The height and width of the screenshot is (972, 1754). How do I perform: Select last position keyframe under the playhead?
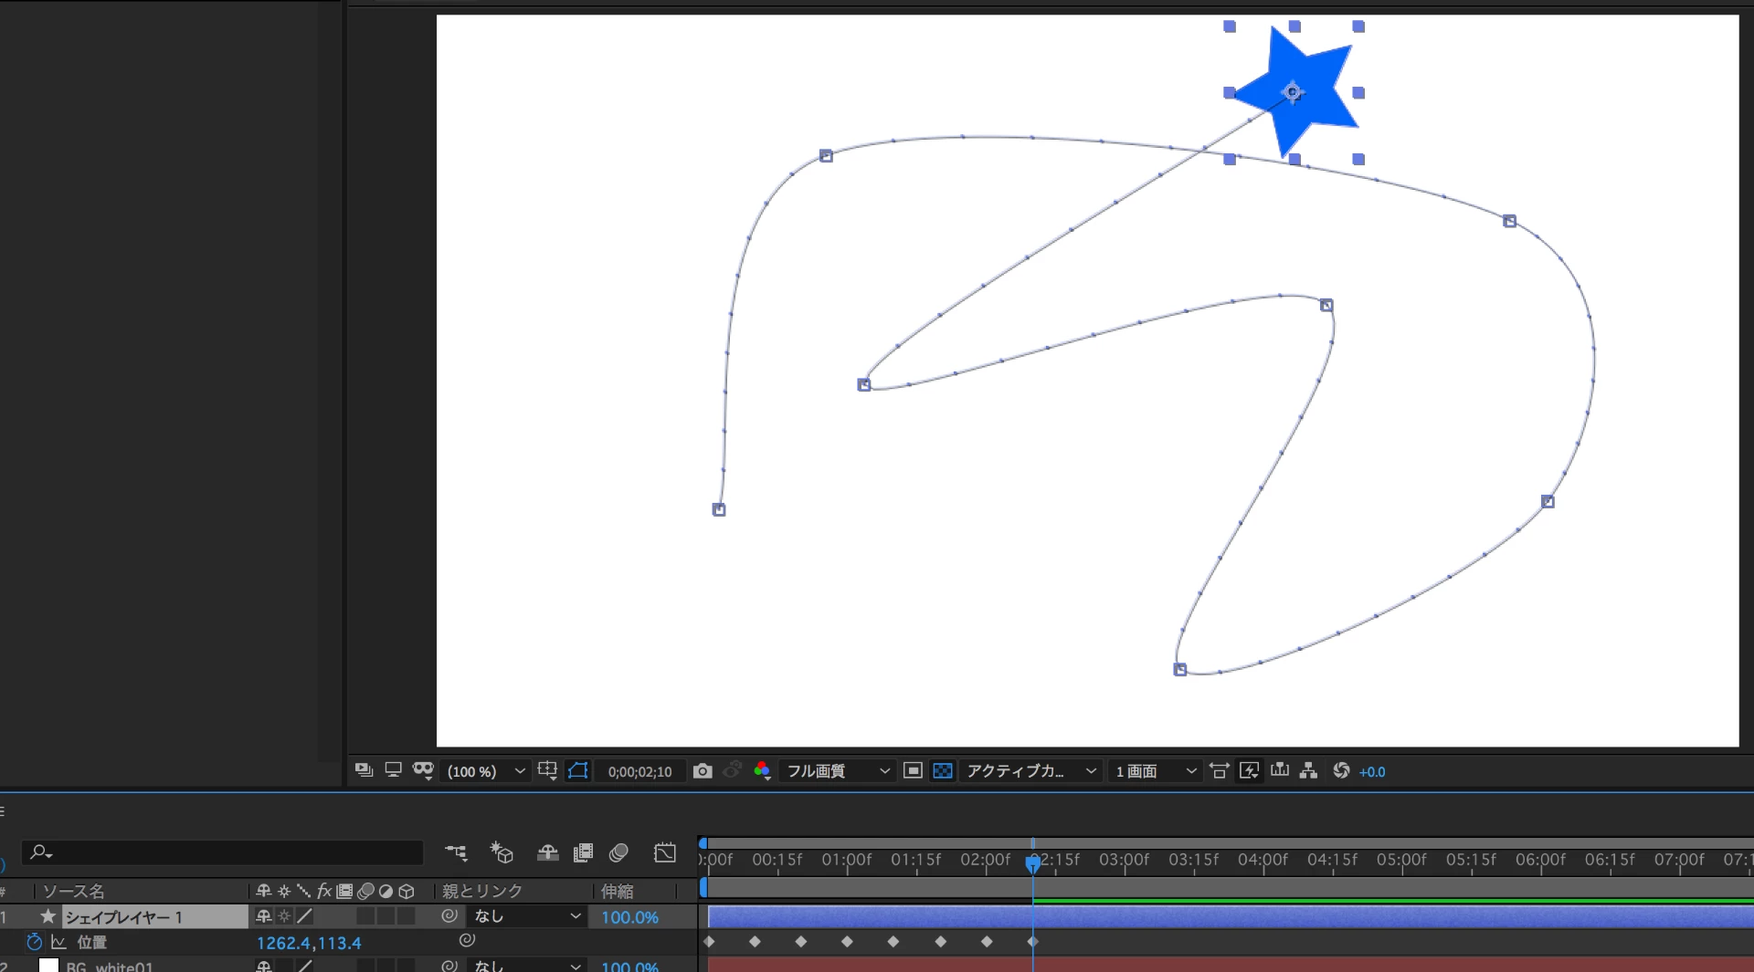[1033, 941]
